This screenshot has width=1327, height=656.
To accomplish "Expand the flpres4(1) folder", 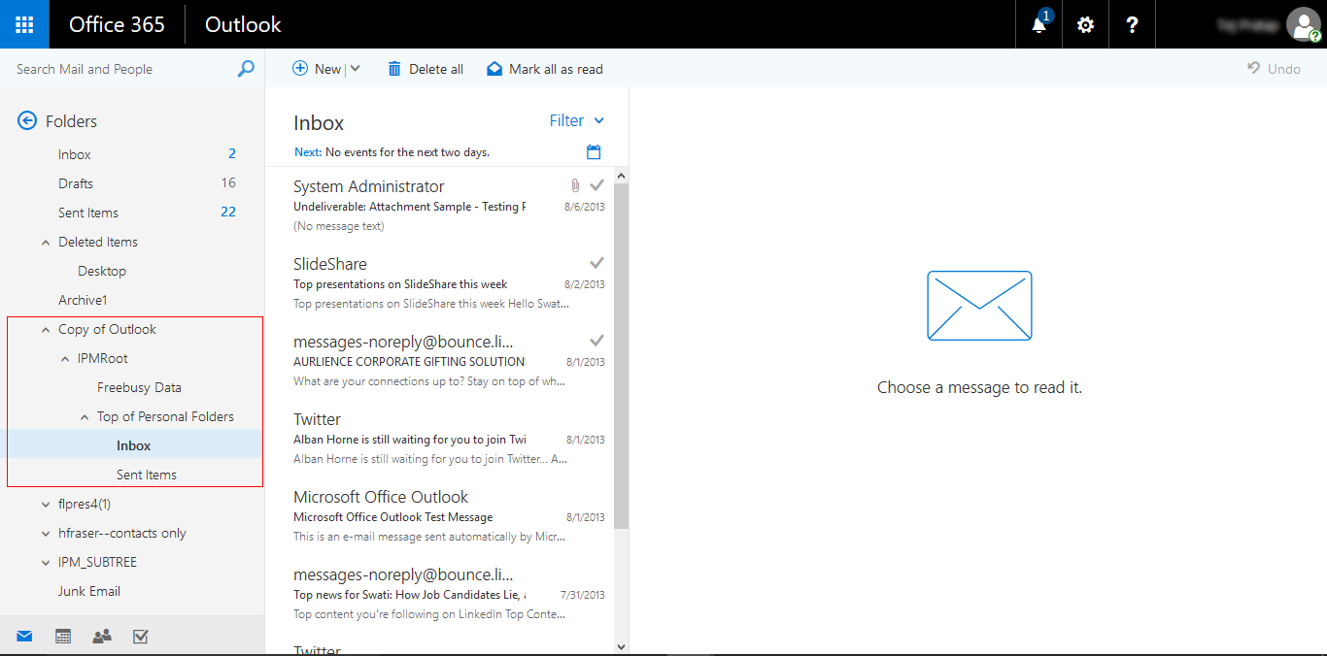I will coord(46,505).
